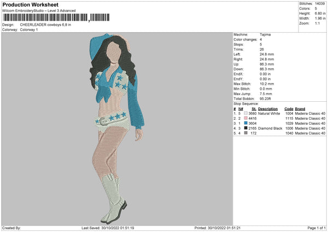Image resolution: width=328 pixels, height=232 pixels.
Task: Click the Last Saved timestamp in footer
Action: pyautogui.click(x=107, y=229)
